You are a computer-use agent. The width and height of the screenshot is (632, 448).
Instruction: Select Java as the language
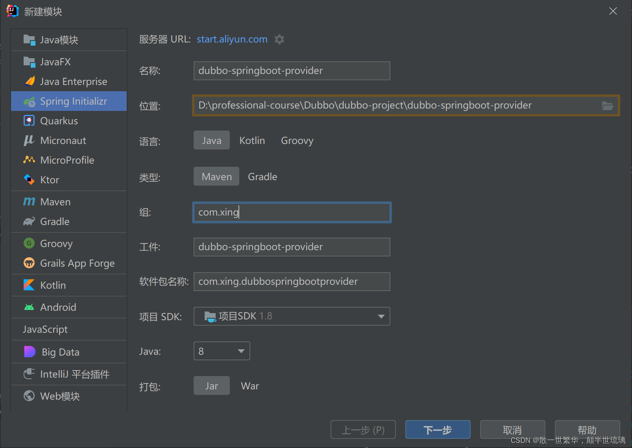point(212,140)
